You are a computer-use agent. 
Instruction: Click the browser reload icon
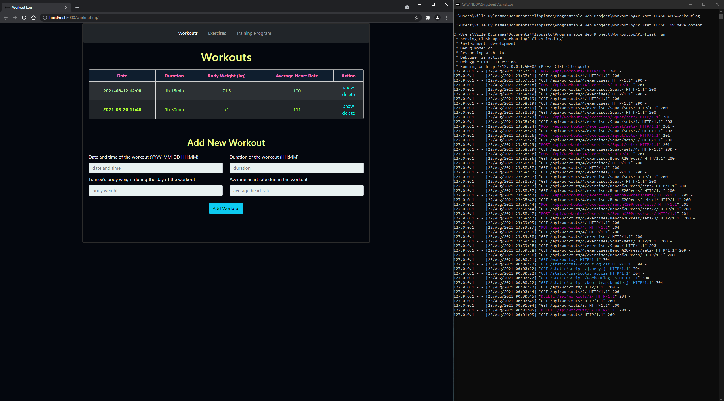(24, 18)
